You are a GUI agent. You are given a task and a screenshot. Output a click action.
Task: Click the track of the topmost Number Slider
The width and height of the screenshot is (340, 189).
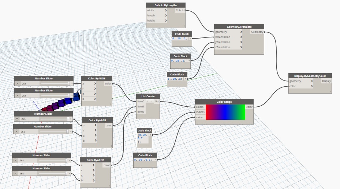tap(55, 83)
